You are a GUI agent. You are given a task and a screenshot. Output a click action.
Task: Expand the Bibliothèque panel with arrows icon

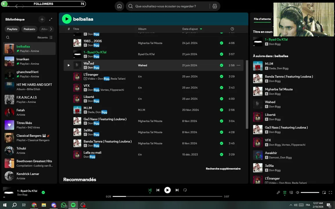pyautogui.click(x=51, y=19)
